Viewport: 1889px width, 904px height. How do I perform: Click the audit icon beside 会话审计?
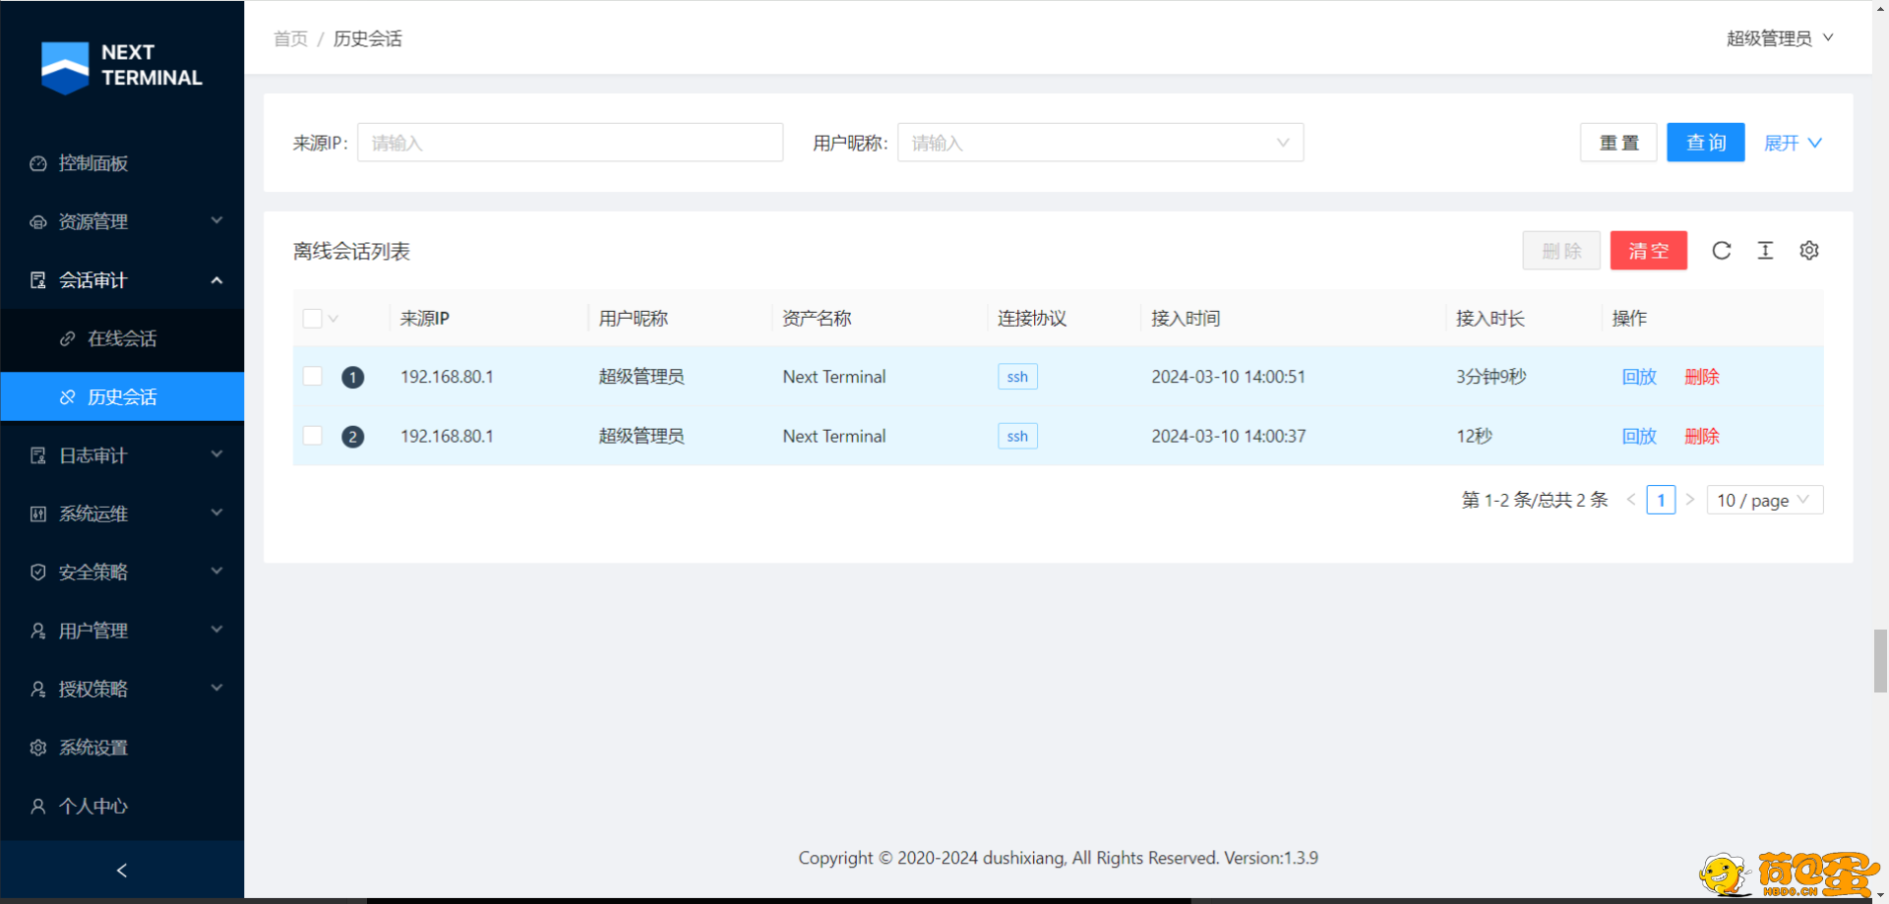tap(38, 280)
